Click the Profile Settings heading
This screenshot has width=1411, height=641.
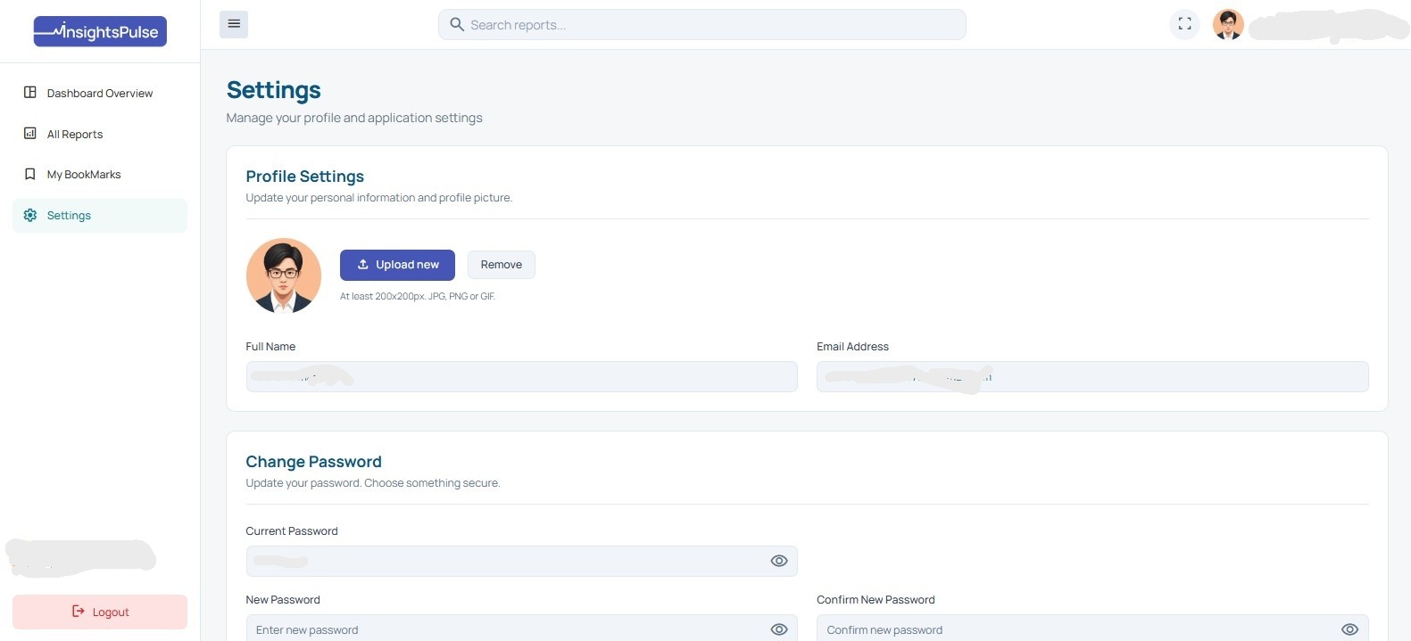click(x=305, y=177)
